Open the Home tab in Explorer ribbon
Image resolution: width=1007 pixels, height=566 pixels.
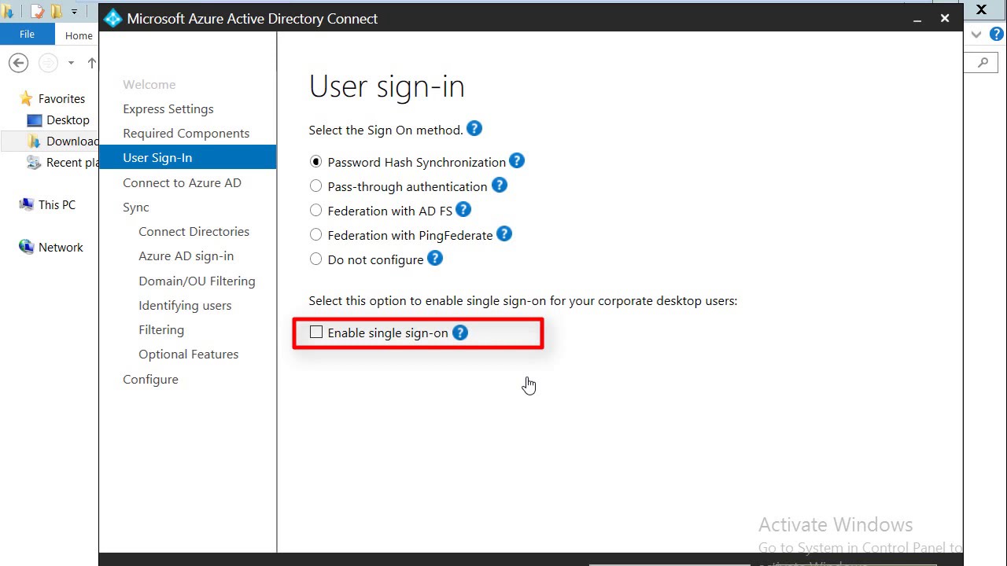79,35
